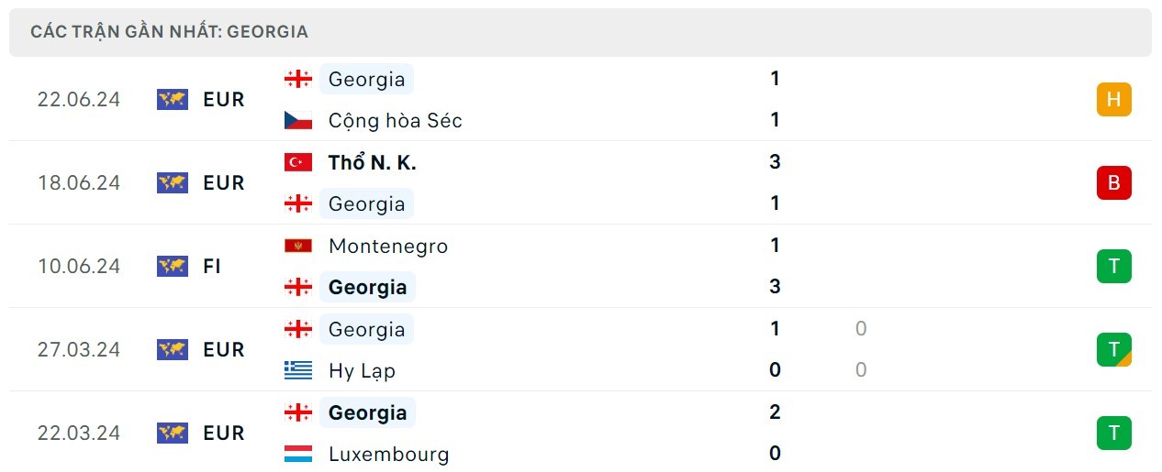
Task: Click the Luxembourg flag icon
Action: point(298,454)
